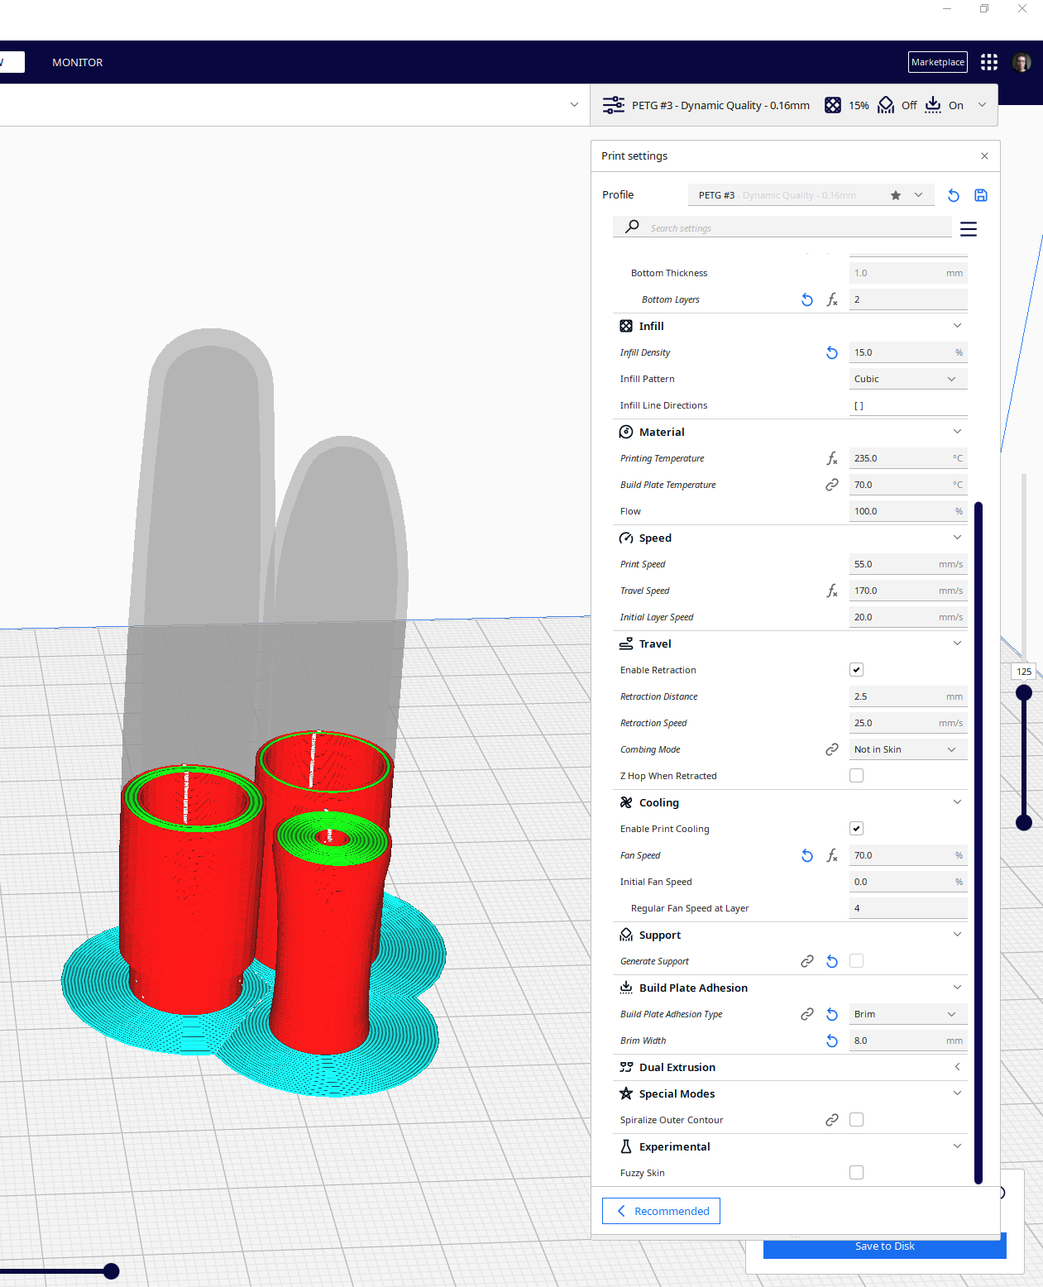Click the formula icon next to Printing Temperature

[832, 458]
